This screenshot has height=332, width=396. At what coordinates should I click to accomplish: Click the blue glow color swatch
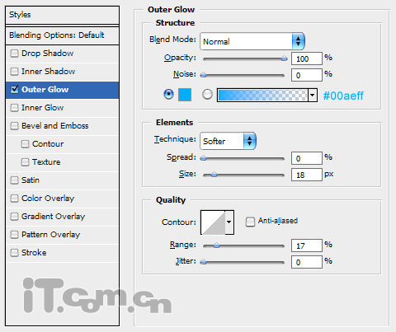(185, 95)
